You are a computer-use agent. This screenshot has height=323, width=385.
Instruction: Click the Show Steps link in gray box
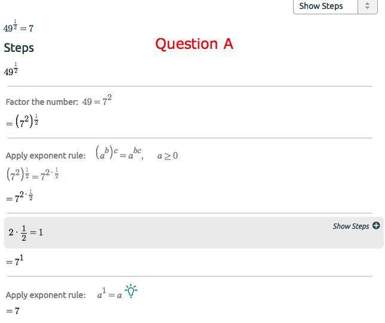[x=351, y=226]
